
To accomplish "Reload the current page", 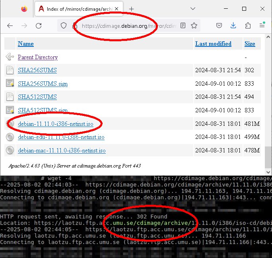I will tap(39, 25).
